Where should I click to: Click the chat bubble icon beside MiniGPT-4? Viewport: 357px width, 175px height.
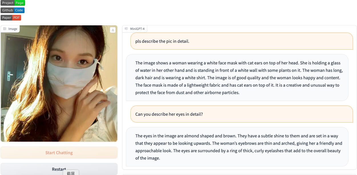126,29
